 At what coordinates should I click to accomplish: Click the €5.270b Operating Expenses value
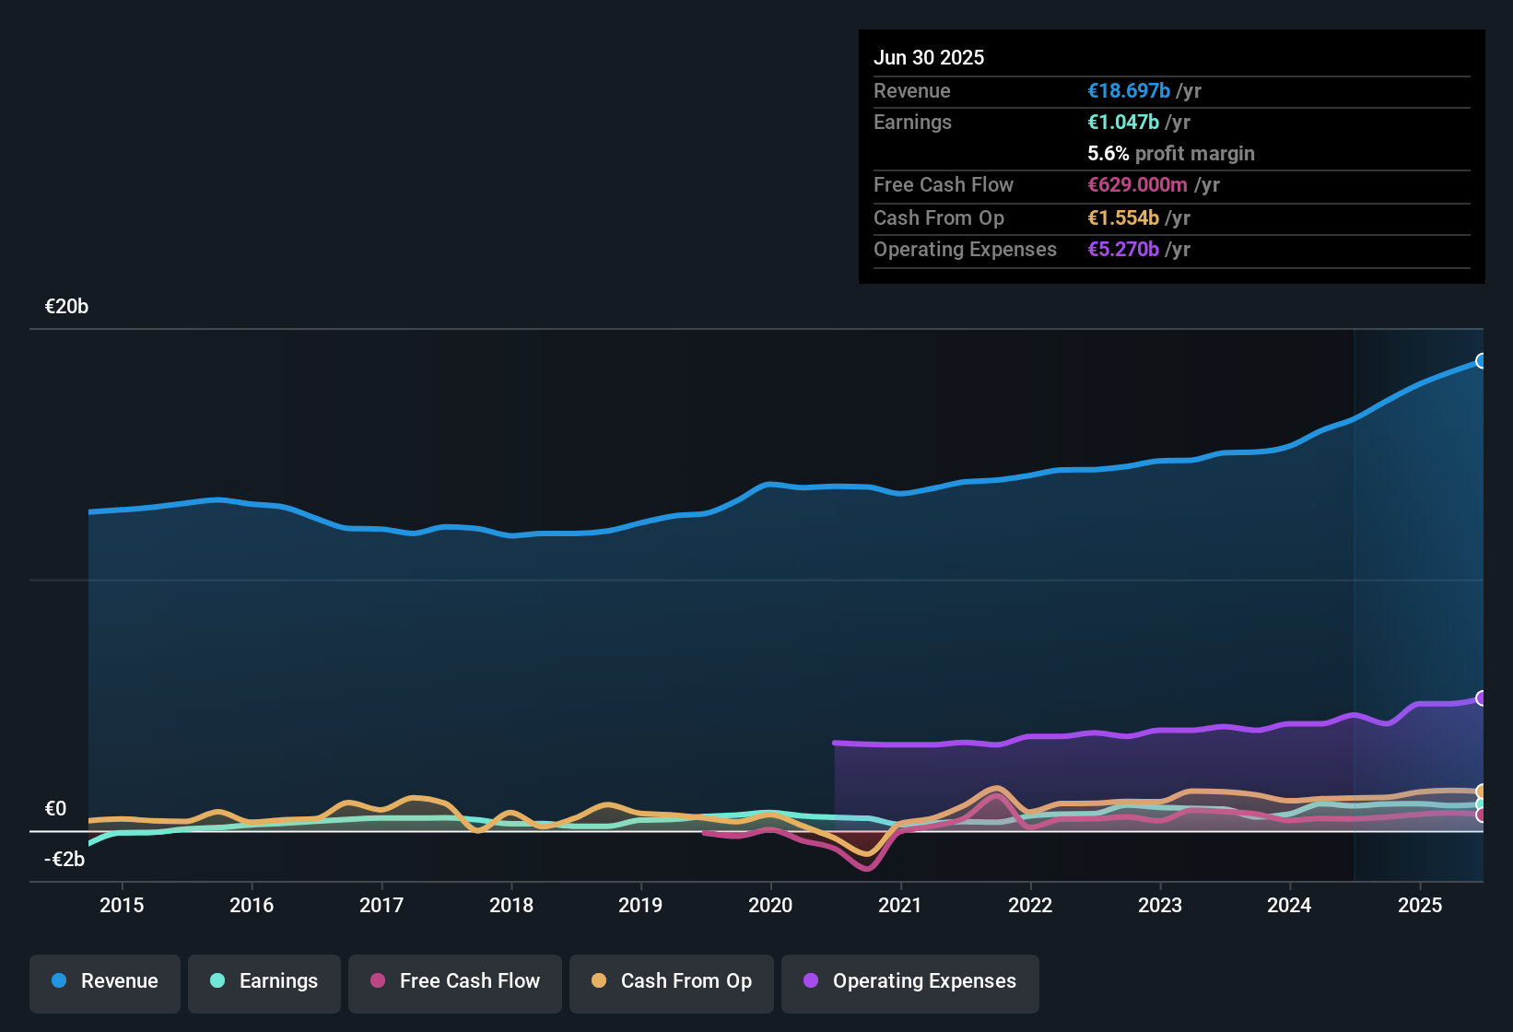pos(1122,249)
